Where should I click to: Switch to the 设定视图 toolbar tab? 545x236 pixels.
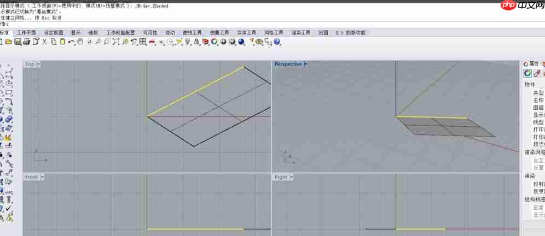coord(54,33)
